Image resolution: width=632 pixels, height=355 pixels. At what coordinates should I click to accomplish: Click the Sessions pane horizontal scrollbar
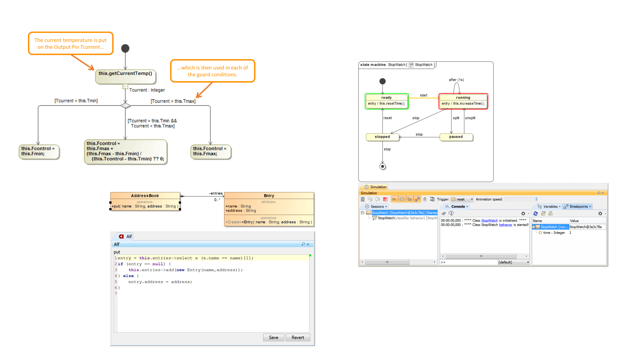[398, 262]
